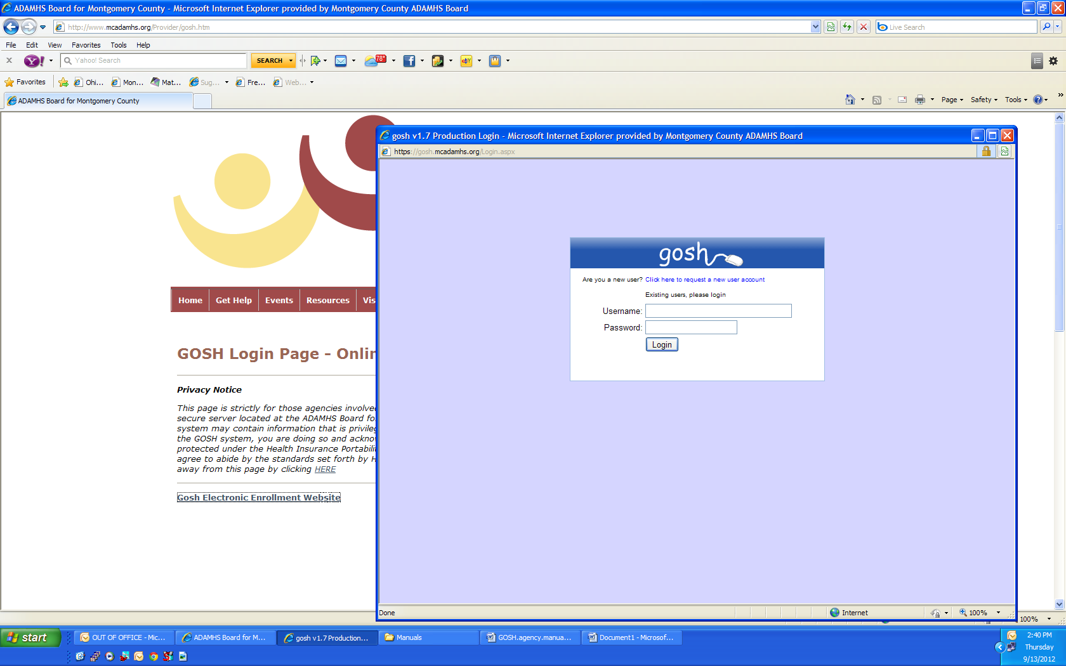Click the Live Search input box
The width and height of the screenshot is (1066, 666).
coord(957,27)
